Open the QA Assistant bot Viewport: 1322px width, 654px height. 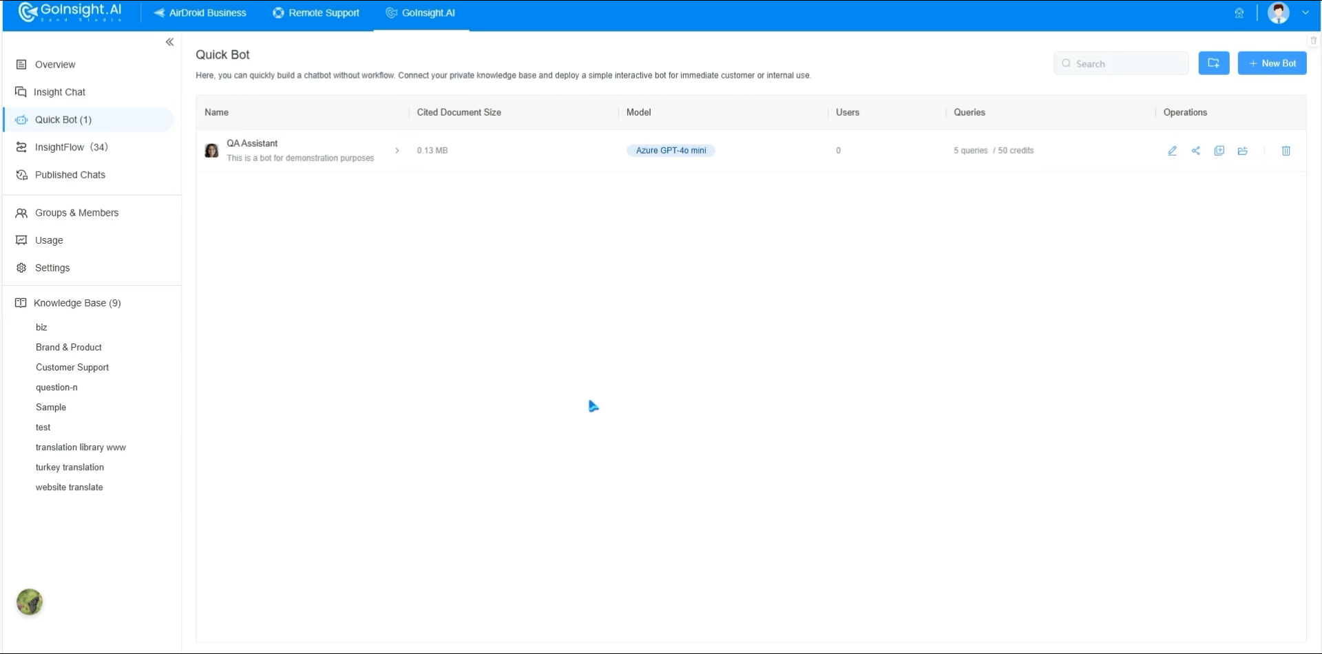(252, 144)
